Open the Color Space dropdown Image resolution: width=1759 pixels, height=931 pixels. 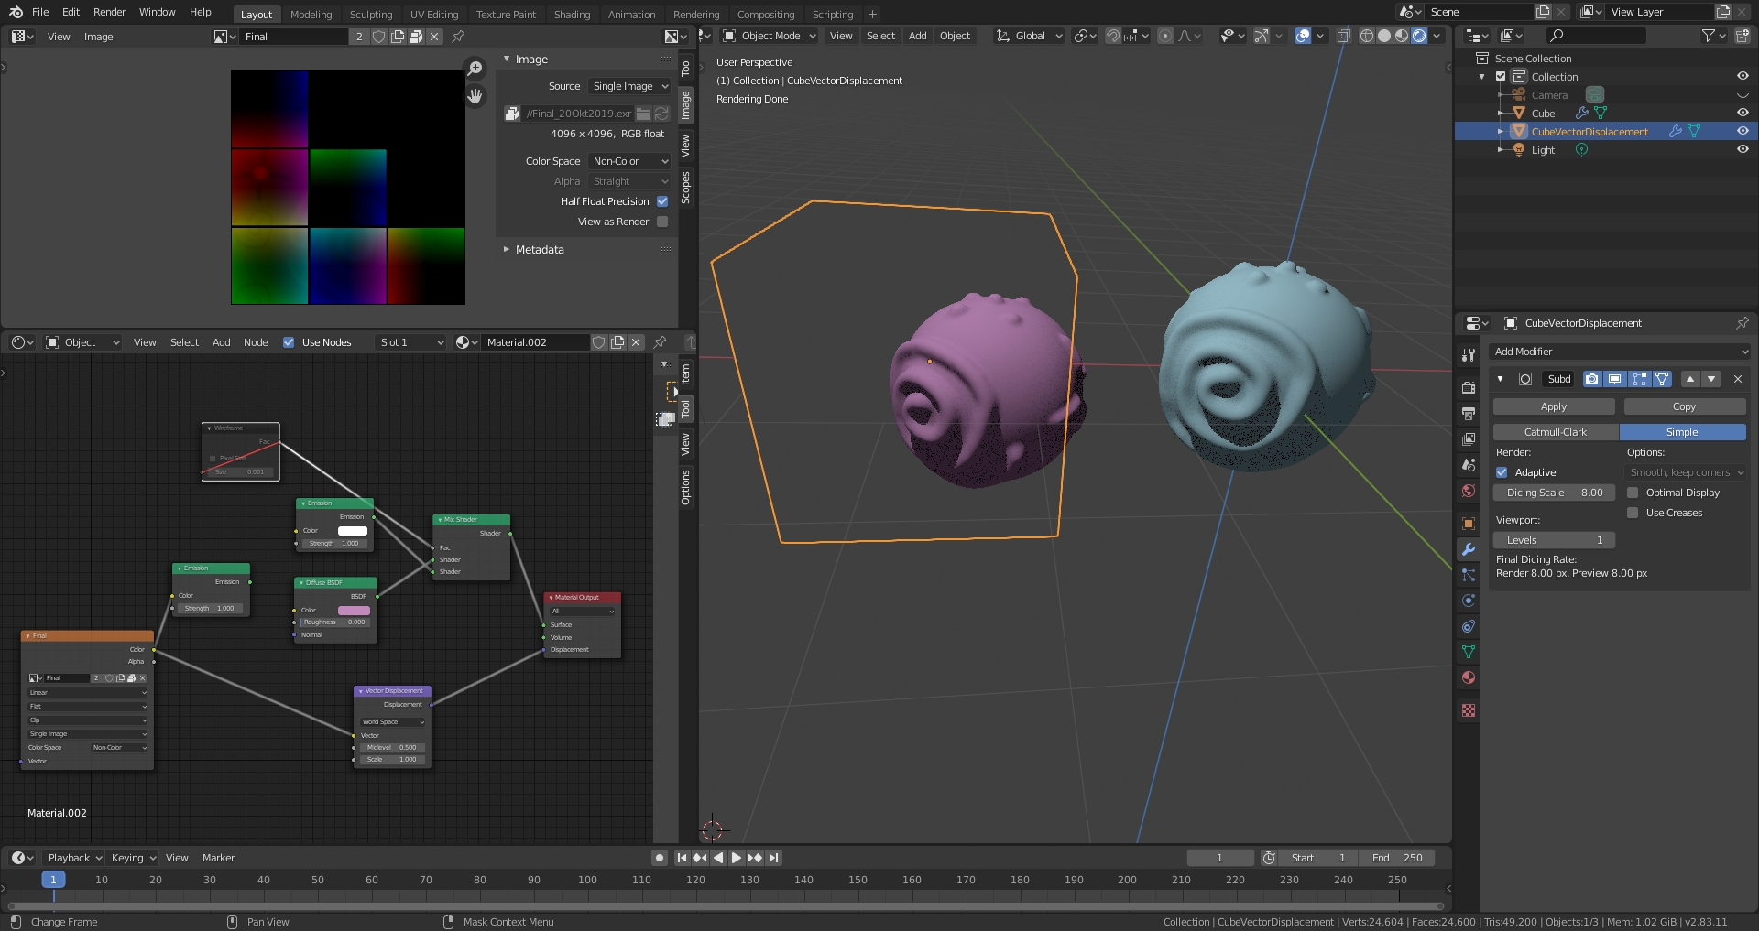click(x=630, y=161)
